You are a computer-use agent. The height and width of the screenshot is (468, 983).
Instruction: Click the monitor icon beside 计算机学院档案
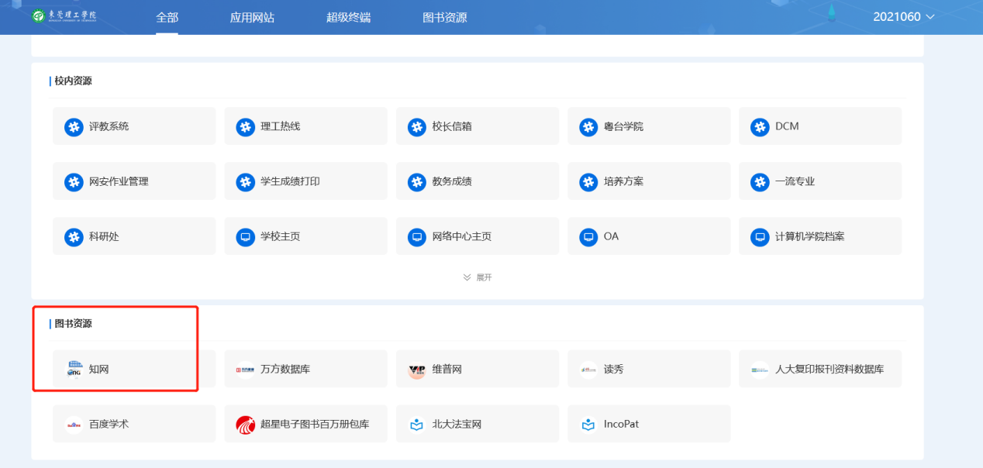coord(760,236)
